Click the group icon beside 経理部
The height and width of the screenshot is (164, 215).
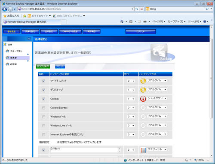7,64
